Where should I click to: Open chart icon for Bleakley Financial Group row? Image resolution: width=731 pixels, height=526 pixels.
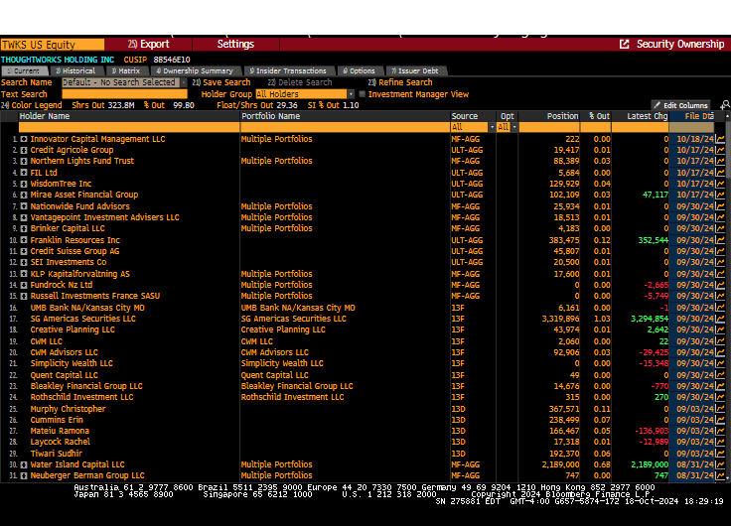click(x=720, y=386)
